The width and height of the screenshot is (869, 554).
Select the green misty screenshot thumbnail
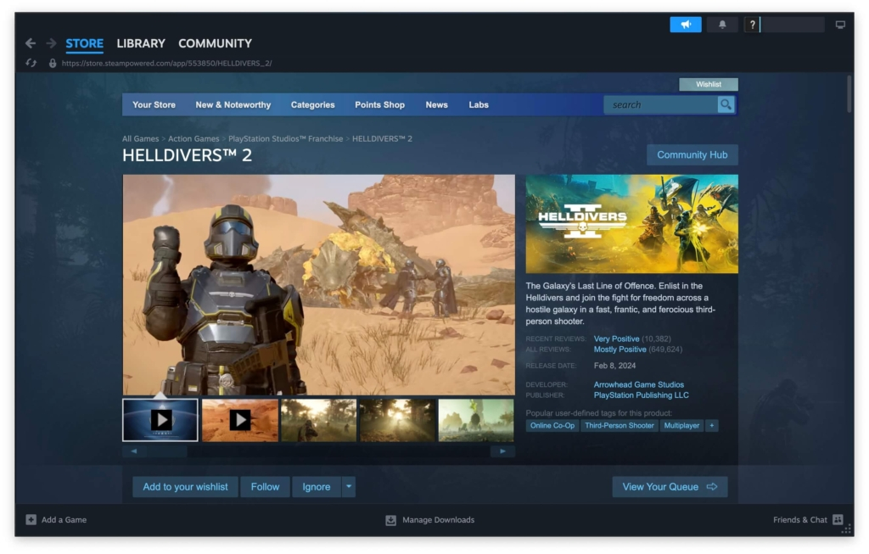coord(476,420)
